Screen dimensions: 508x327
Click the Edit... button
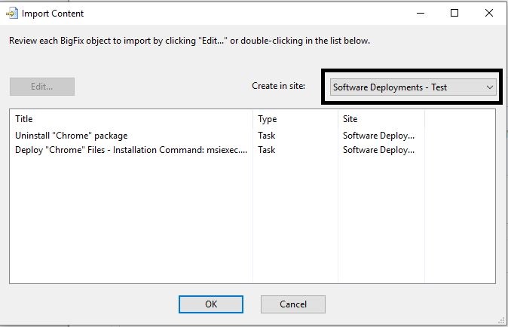tap(42, 87)
